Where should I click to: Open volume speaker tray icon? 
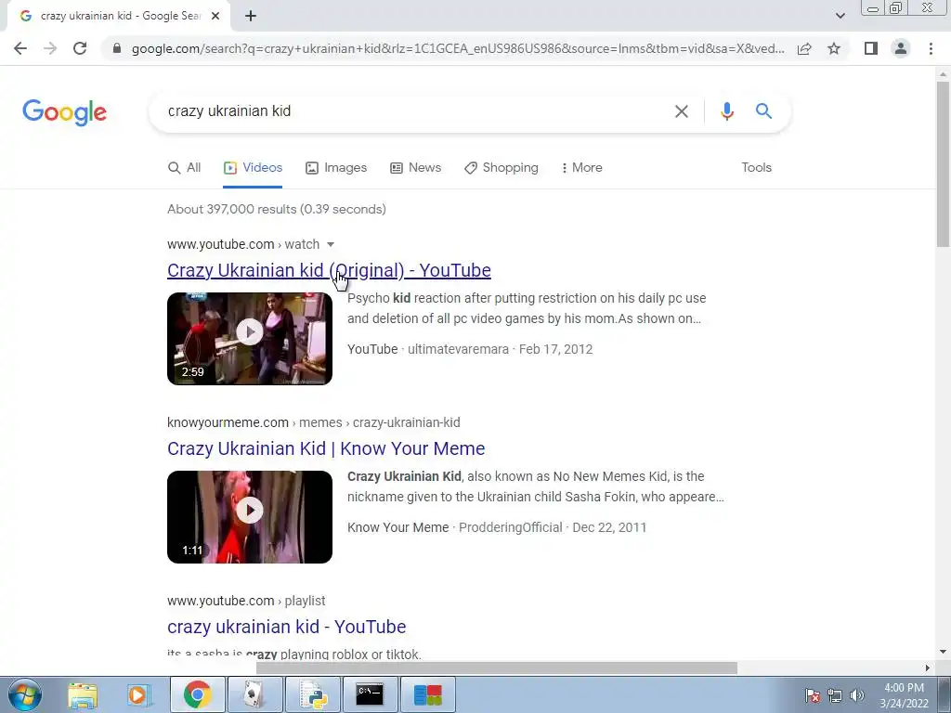pos(856,695)
